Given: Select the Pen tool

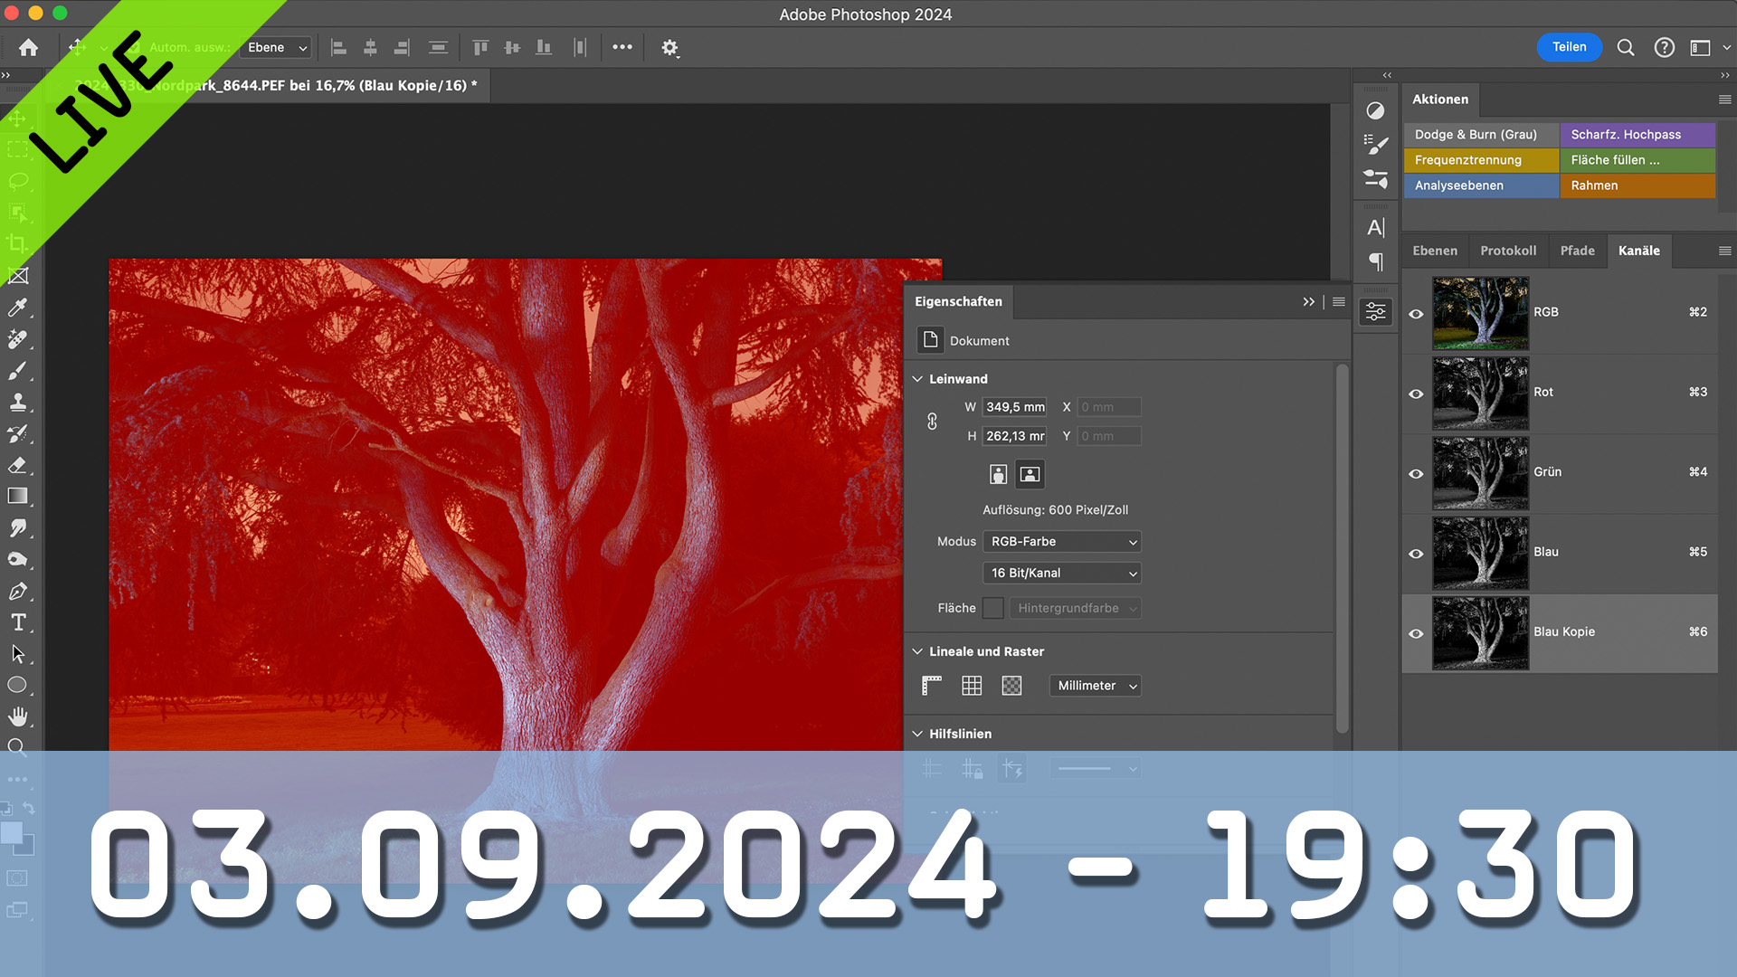Looking at the screenshot, I should tap(17, 591).
